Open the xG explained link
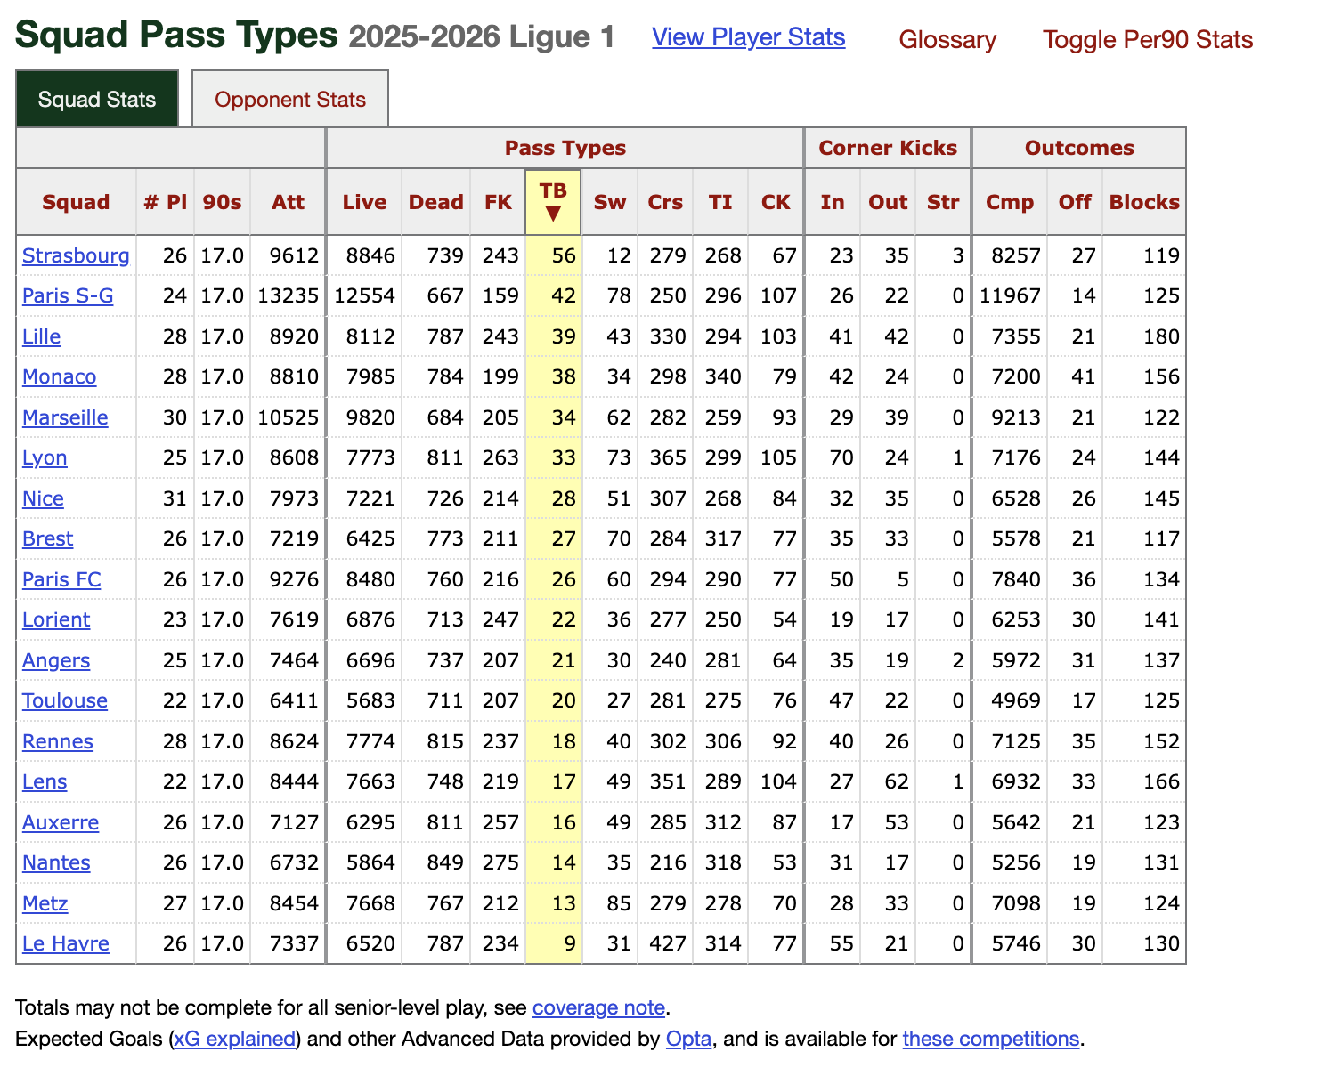This screenshot has height=1084, width=1325. (234, 1040)
